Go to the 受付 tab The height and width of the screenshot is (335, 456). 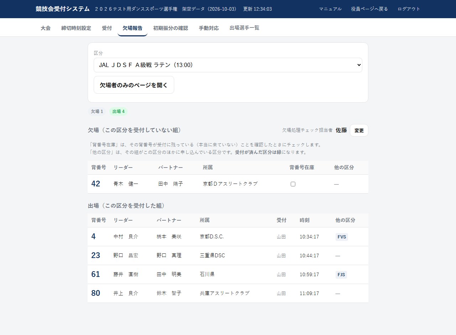[x=107, y=28]
